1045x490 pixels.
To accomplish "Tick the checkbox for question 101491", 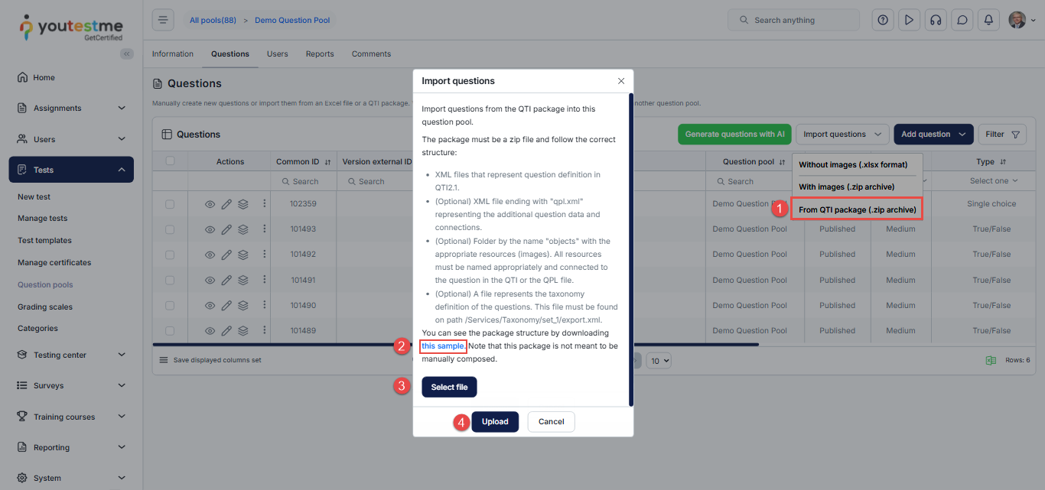I will pyautogui.click(x=170, y=280).
